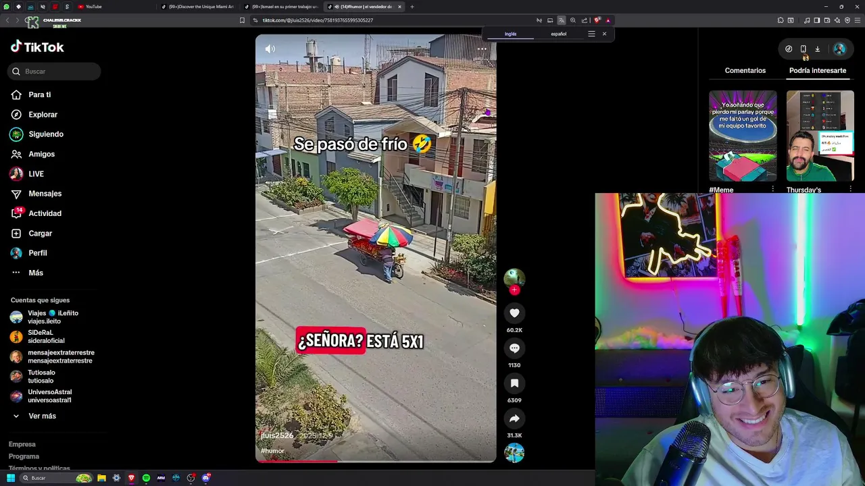Open options dots for #Meme video
This screenshot has width=865, height=486.
tap(772, 190)
